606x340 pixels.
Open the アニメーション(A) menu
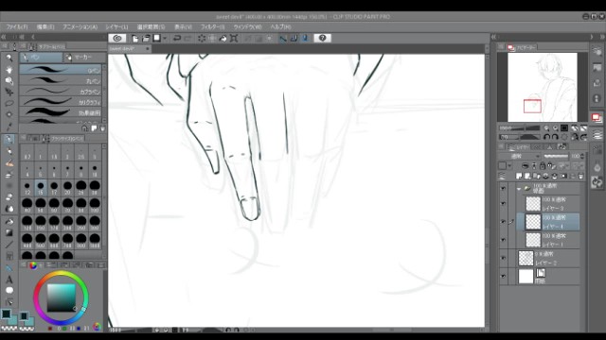coord(80,27)
